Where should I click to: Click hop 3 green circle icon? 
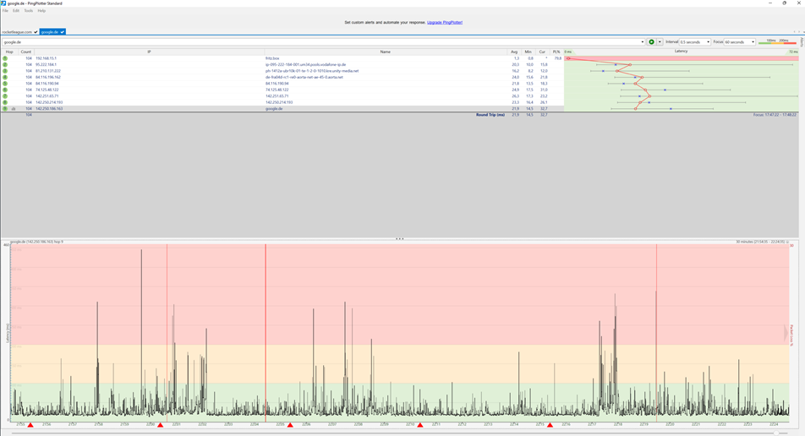pos(5,71)
